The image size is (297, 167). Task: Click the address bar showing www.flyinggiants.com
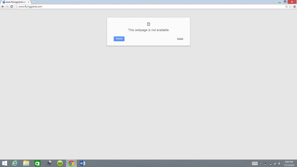(143, 7)
